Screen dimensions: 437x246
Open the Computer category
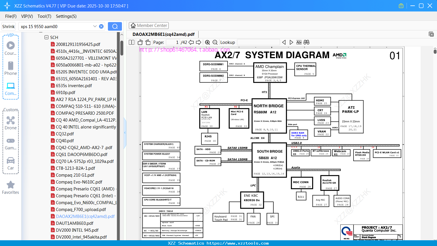tap(11, 89)
